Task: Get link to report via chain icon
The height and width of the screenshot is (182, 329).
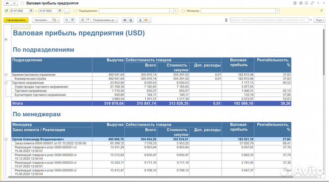Action: (313, 3)
